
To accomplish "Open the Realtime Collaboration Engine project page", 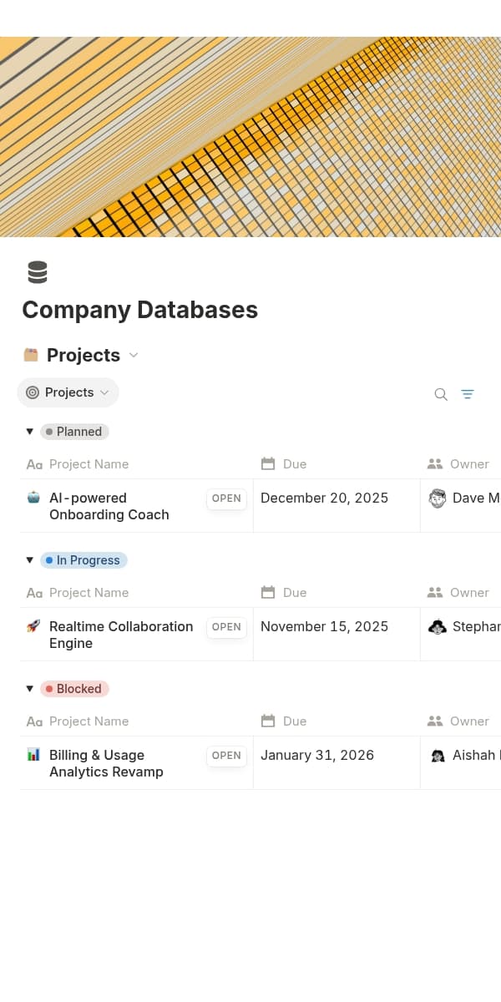I will coord(120,635).
